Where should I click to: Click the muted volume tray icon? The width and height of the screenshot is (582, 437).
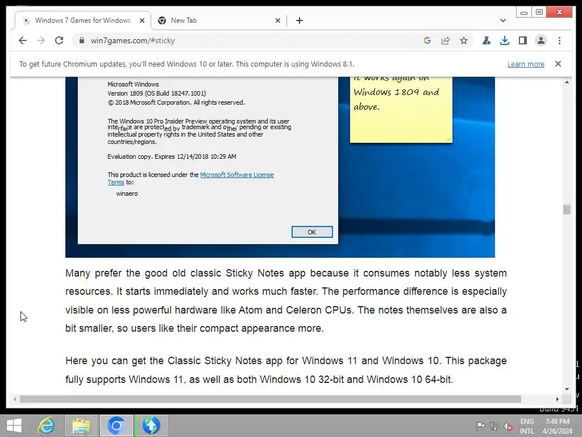(x=508, y=426)
